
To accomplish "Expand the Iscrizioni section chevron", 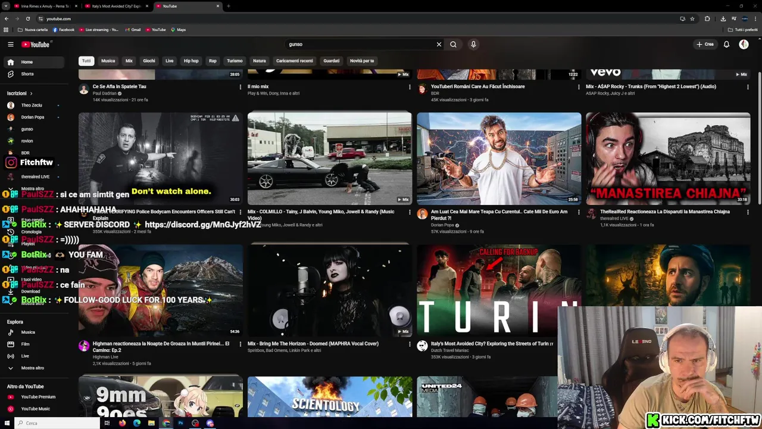I will (x=31, y=94).
